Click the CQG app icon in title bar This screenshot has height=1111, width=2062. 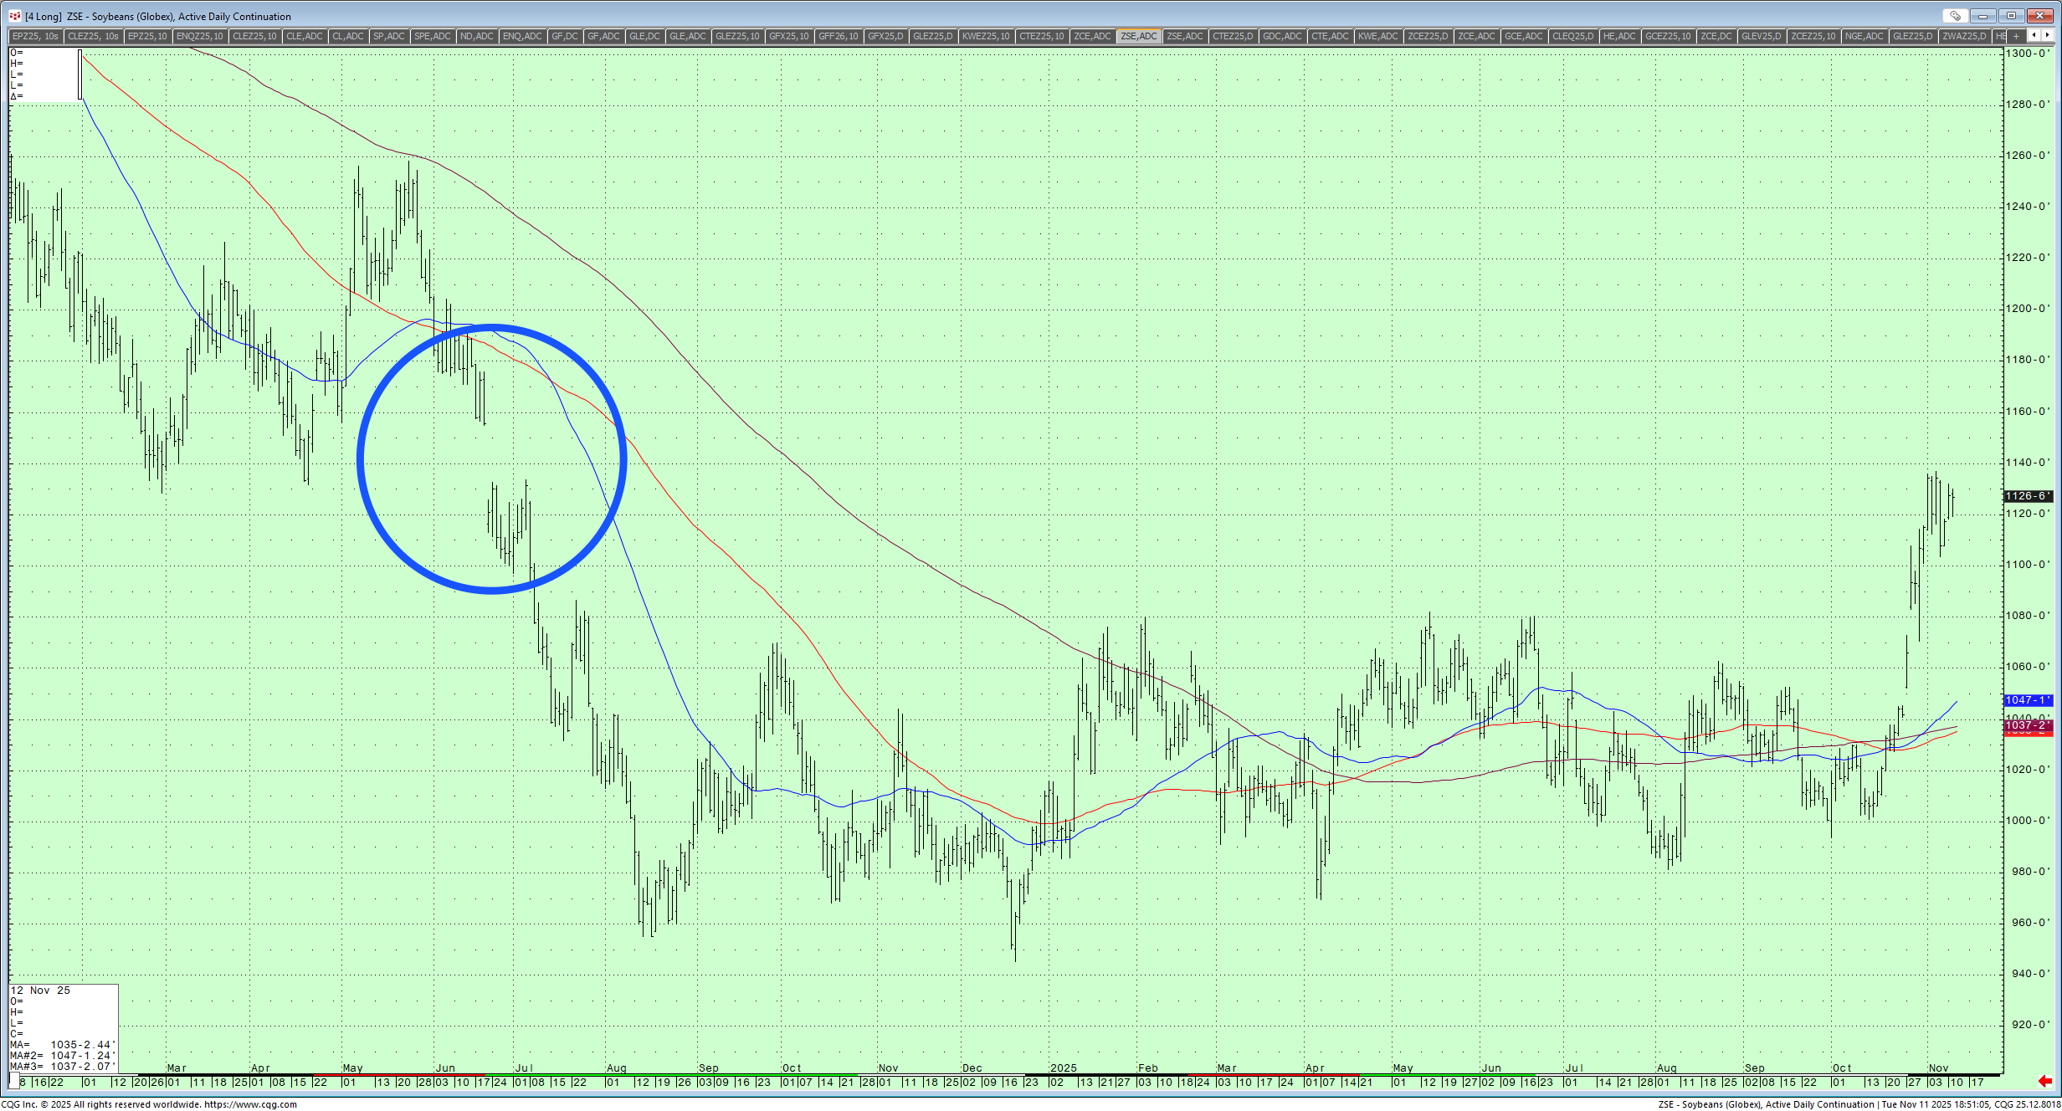point(14,16)
